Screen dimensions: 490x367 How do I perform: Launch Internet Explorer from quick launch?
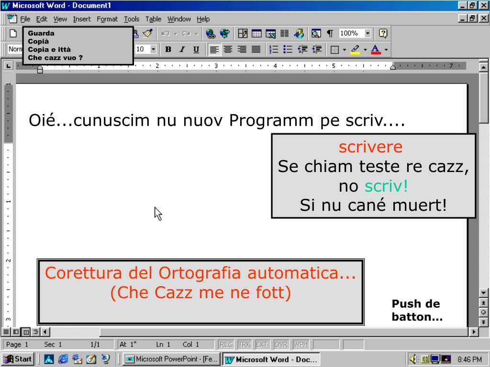pyautogui.click(x=63, y=359)
